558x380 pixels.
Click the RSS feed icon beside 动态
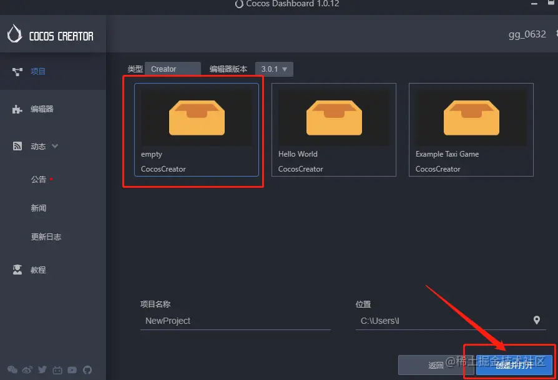tap(17, 146)
